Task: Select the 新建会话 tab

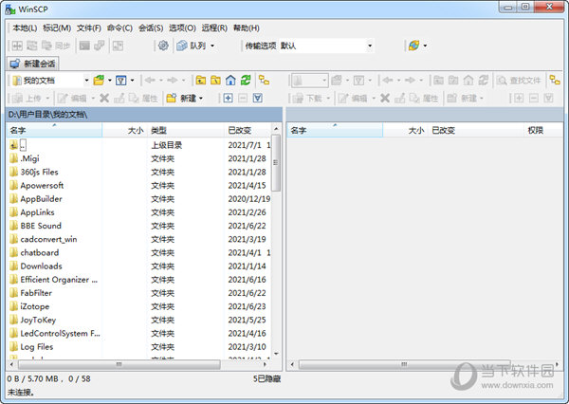Action: (x=32, y=64)
